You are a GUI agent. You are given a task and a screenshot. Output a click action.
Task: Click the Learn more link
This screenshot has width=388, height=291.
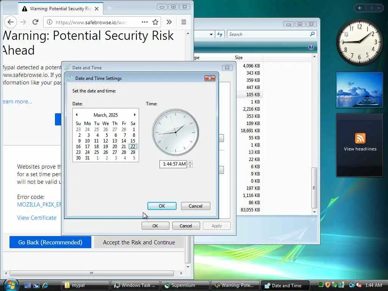pos(17,102)
